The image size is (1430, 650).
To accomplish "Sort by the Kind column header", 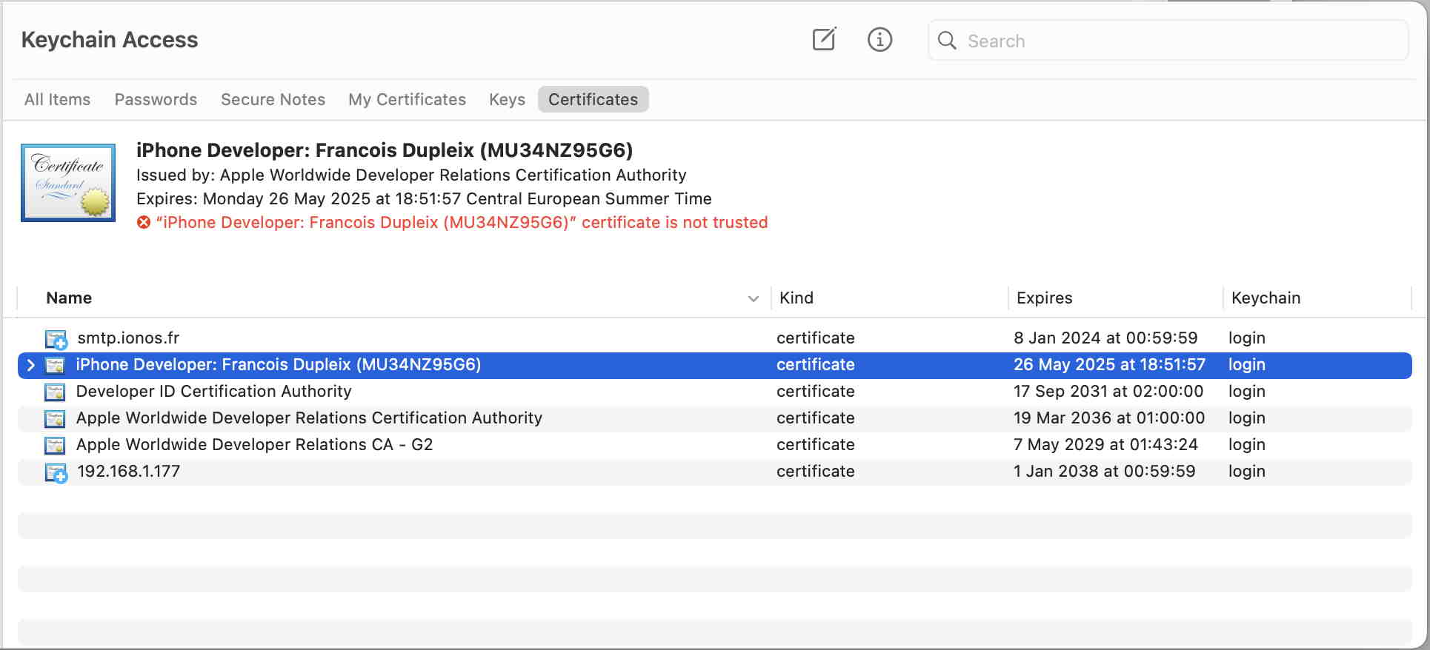I will tap(797, 298).
